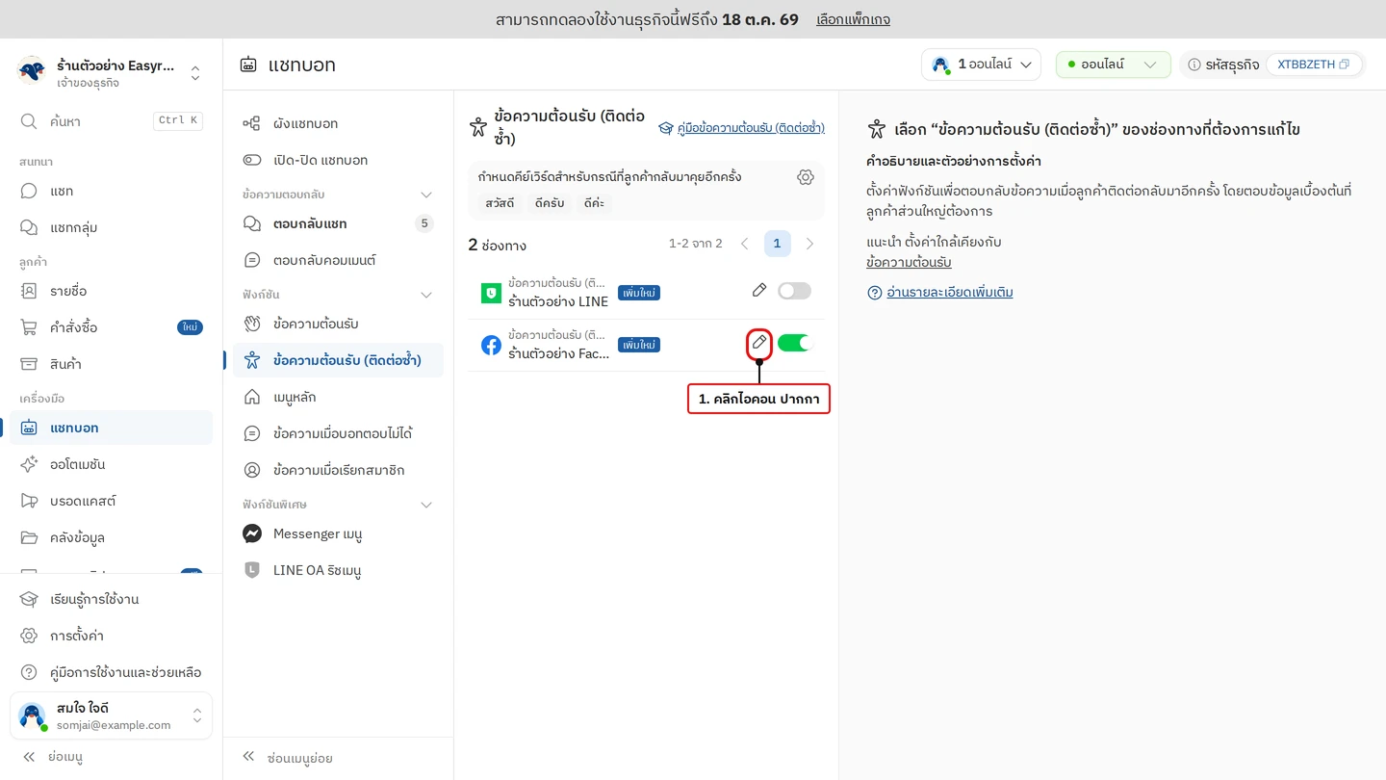The height and width of the screenshot is (780, 1386).
Task: Copy the business code XTBBZETH
Action: pos(1344,65)
